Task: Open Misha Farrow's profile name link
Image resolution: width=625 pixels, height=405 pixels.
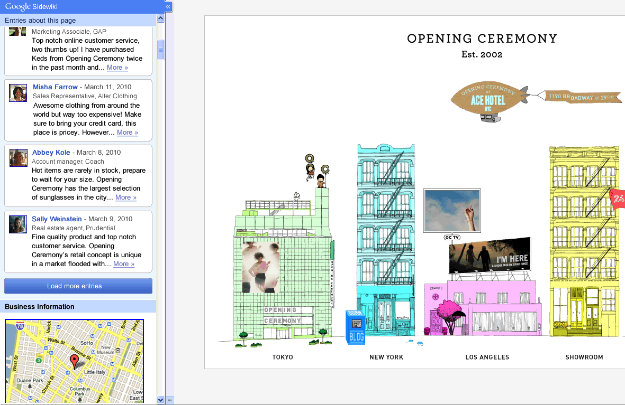Action: [x=55, y=87]
